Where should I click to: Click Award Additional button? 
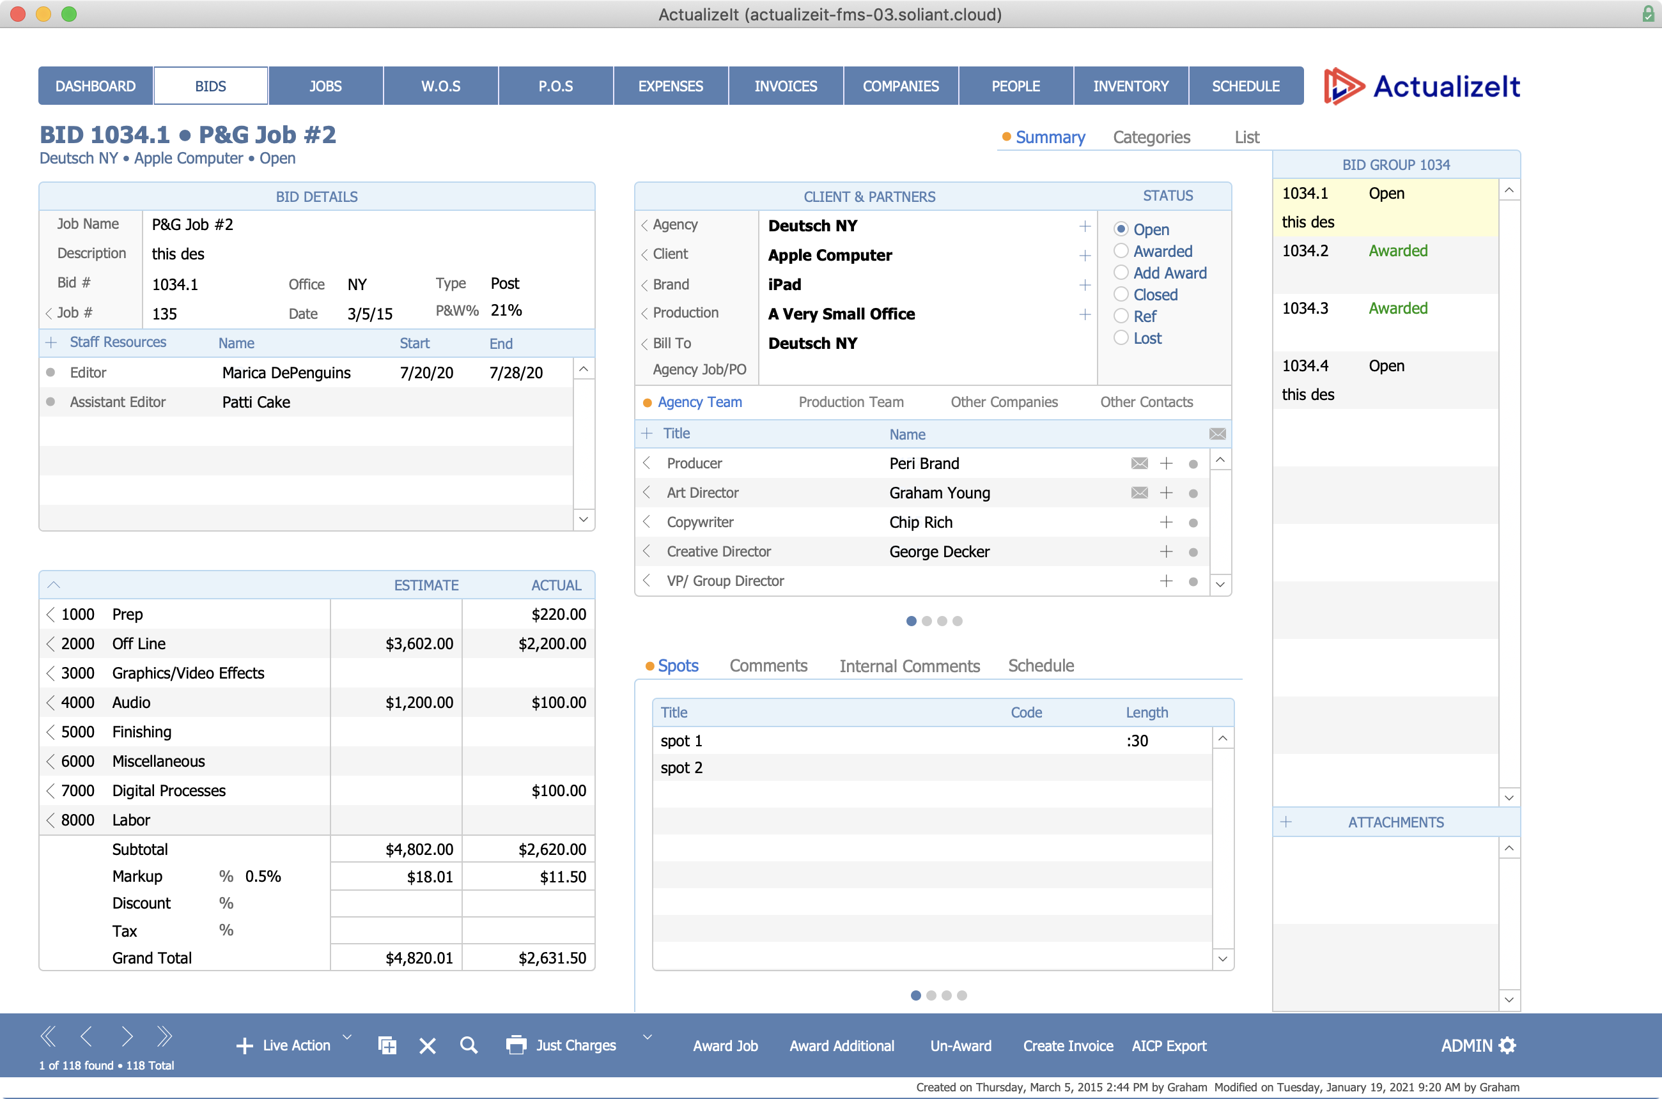click(x=841, y=1046)
